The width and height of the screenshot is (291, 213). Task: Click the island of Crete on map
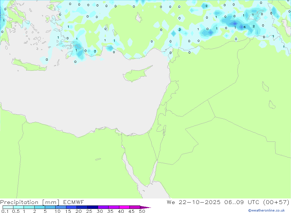[29, 65]
